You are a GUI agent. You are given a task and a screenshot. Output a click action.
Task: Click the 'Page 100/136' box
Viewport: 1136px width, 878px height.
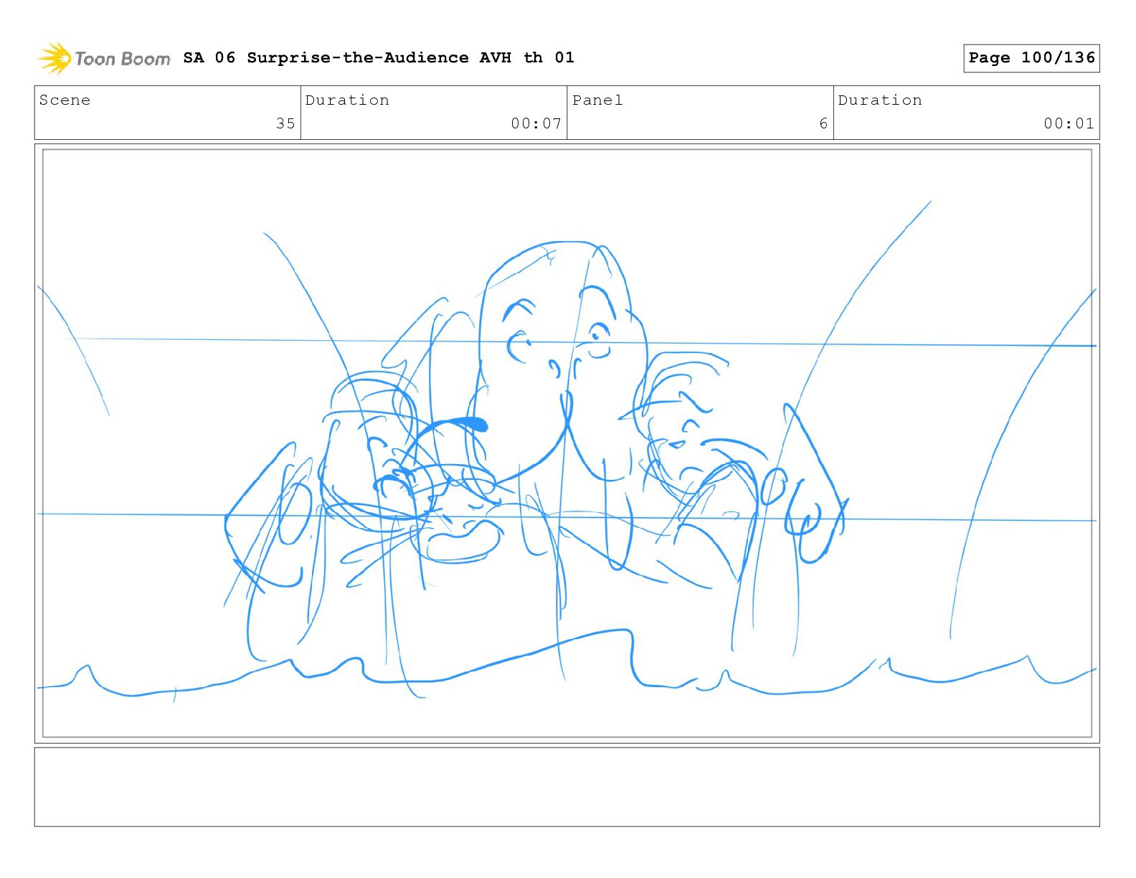click(1031, 58)
